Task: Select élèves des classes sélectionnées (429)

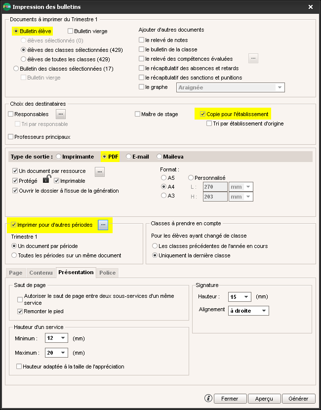Action: [72, 50]
